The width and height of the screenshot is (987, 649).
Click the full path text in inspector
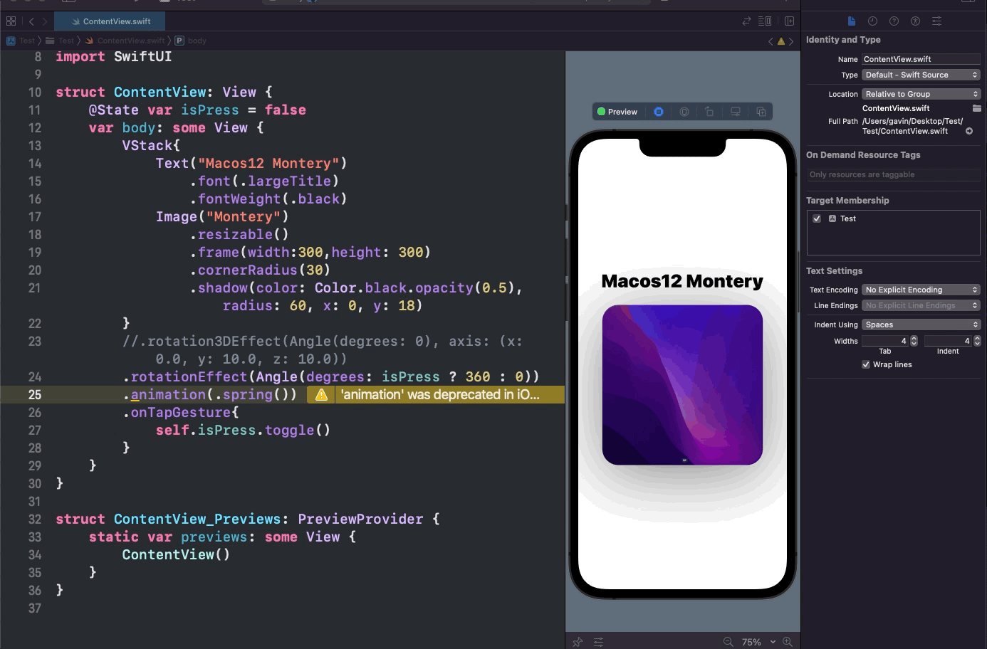[x=912, y=126]
